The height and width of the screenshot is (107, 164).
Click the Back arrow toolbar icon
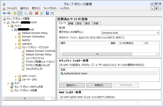click(4, 13)
